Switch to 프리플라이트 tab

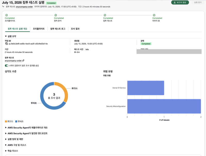(x=39, y=29)
